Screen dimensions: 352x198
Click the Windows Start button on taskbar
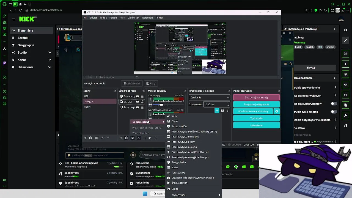pyautogui.click(x=145, y=194)
